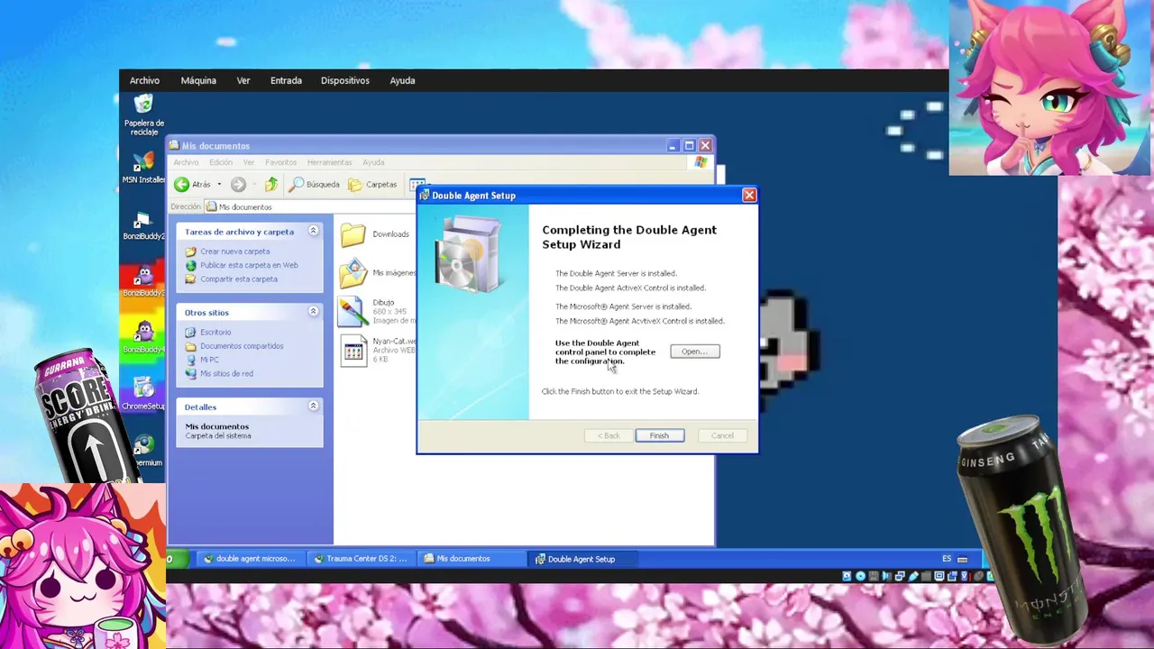The height and width of the screenshot is (649, 1154).
Task: Click Double Agent Setup taskbar button
Action: pyautogui.click(x=583, y=559)
